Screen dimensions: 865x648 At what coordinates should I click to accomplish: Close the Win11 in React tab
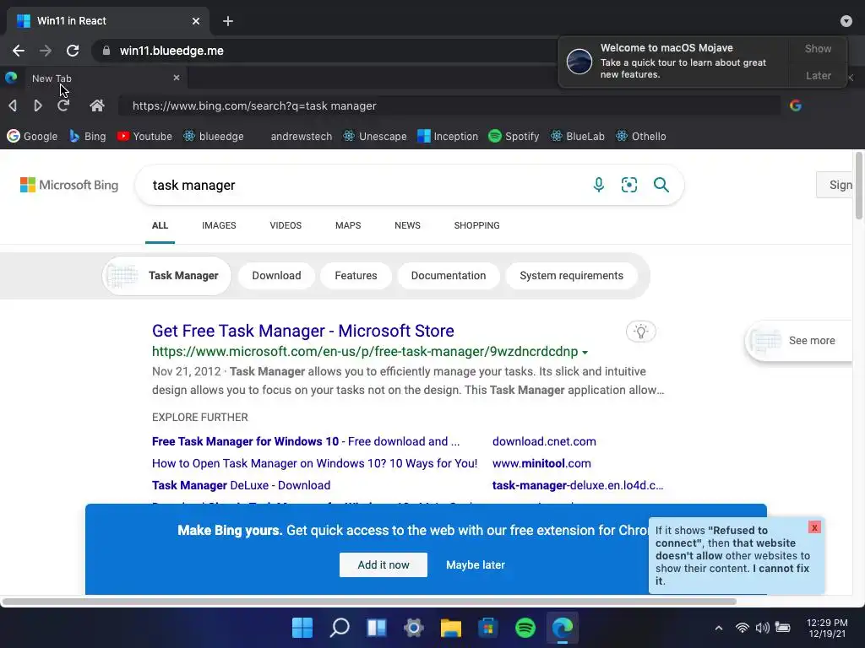pos(196,21)
